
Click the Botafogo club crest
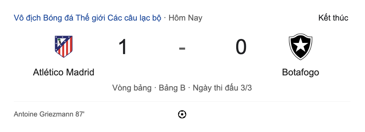pos(300,47)
